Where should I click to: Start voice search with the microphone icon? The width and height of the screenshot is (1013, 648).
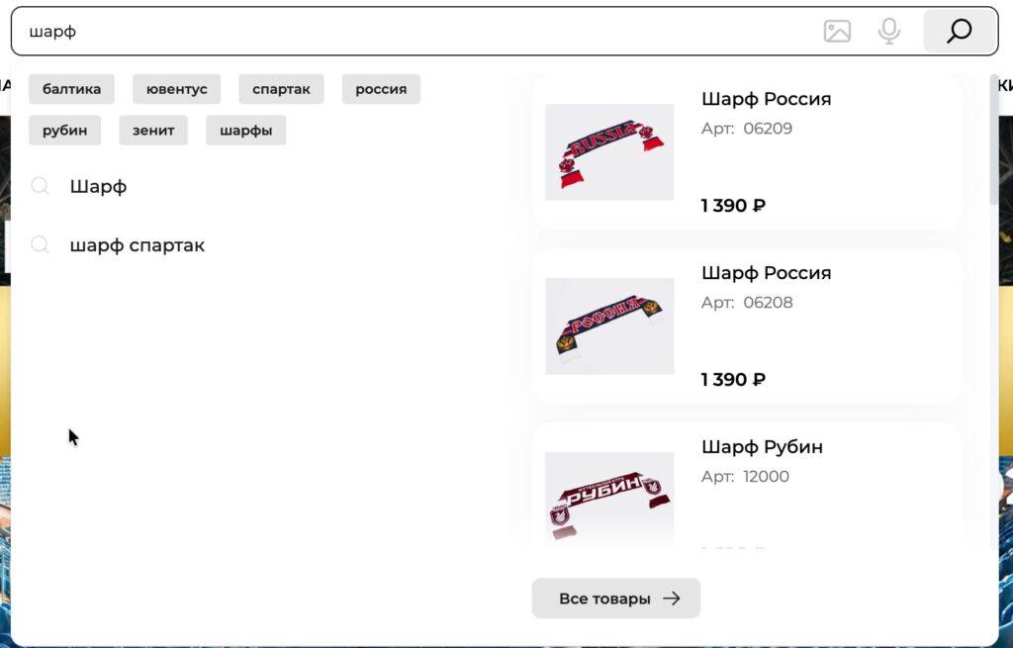click(x=889, y=31)
